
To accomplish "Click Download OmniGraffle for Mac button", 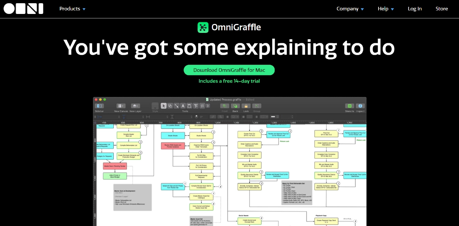I will pos(229,70).
